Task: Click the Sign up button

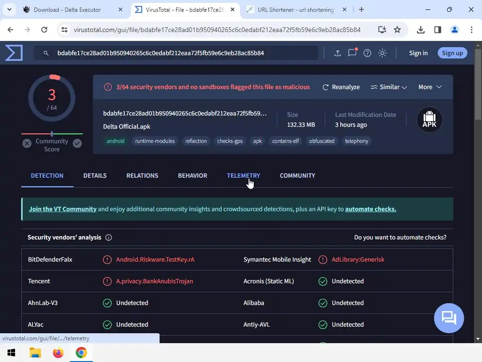Action: pyautogui.click(x=452, y=53)
